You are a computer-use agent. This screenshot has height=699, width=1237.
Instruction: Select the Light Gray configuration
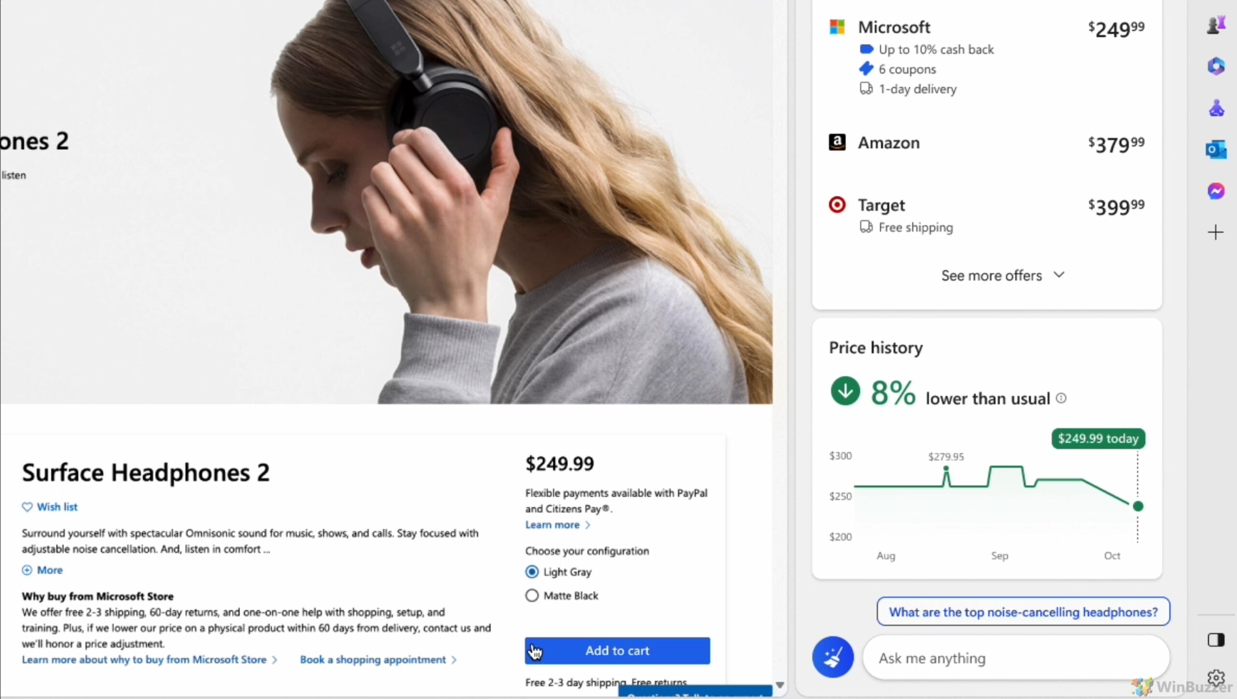[x=559, y=572]
